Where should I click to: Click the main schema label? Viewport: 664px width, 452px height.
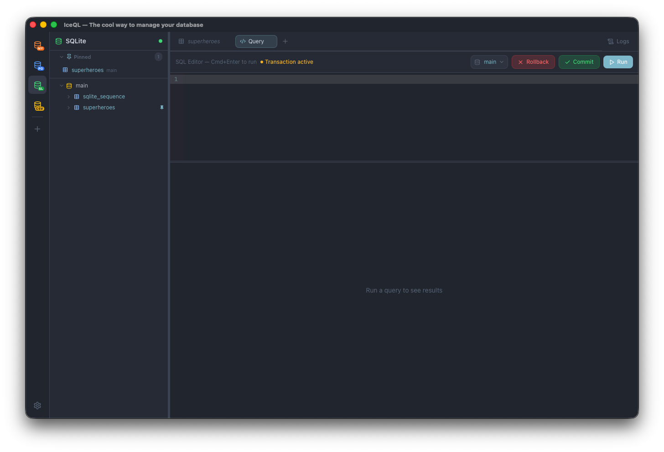pos(82,86)
